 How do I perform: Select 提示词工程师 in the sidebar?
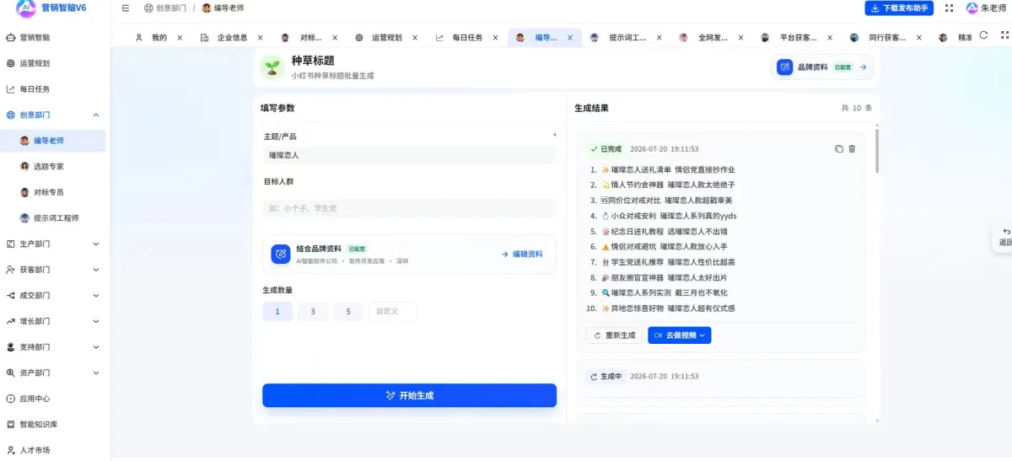pyautogui.click(x=54, y=218)
